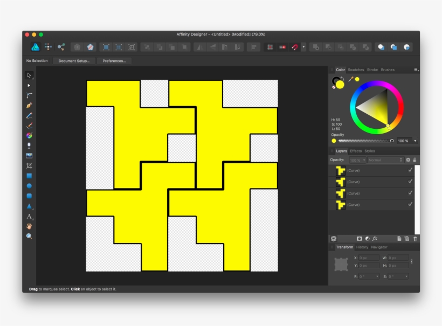
Task: Select the Crop tool
Action: [x=29, y=165]
